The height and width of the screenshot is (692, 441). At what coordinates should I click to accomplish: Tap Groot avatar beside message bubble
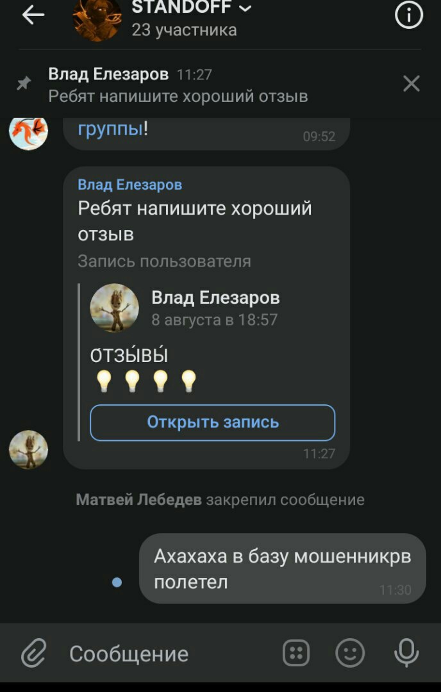29,449
